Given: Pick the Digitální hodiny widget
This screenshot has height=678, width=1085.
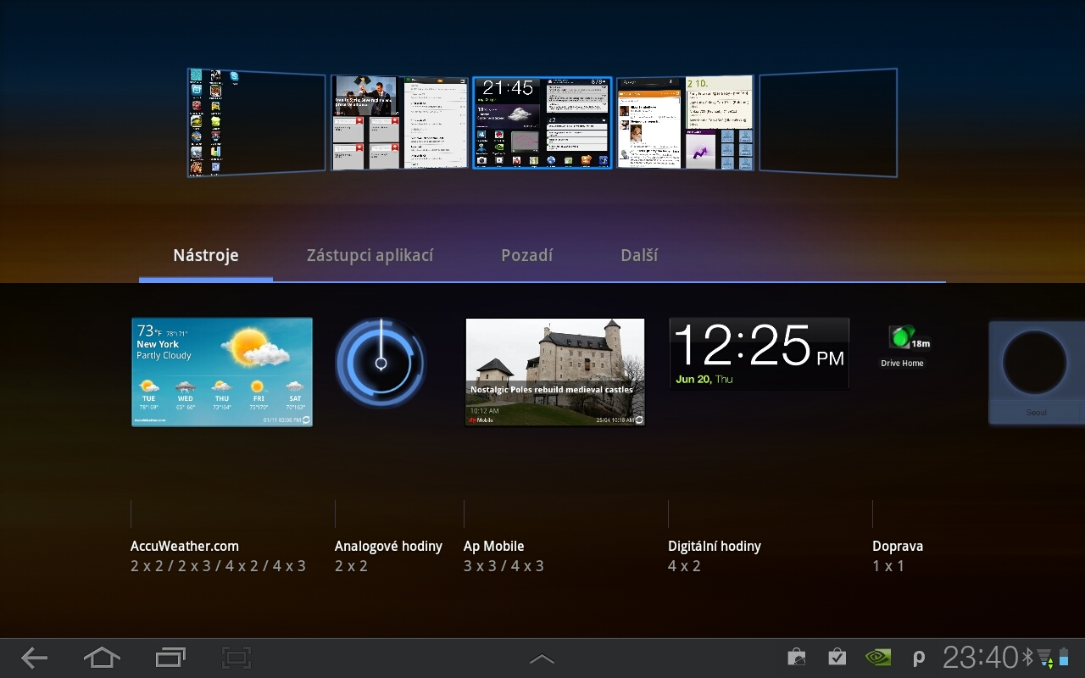Looking at the screenshot, I should click(759, 352).
